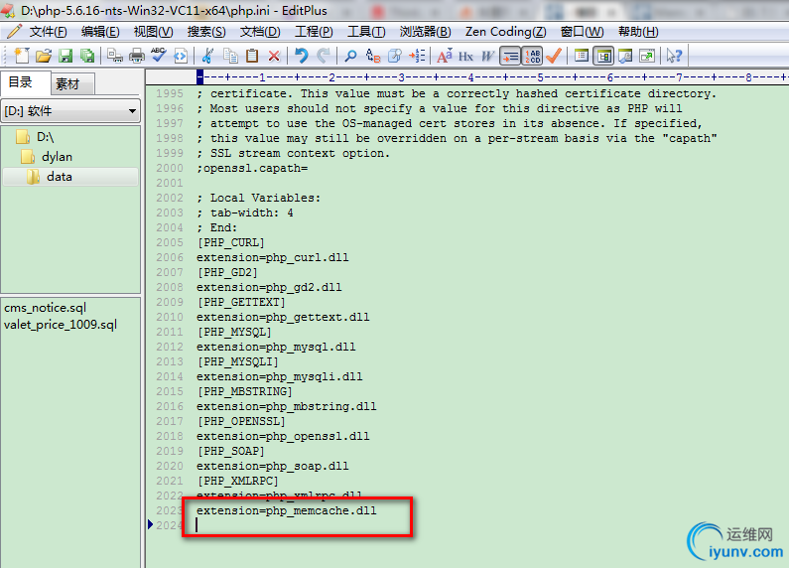Run the ABC spell check
The height and width of the screenshot is (568, 789).
tap(159, 56)
